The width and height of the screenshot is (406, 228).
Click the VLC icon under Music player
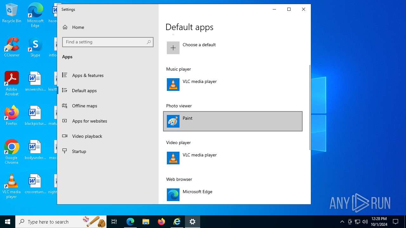pyautogui.click(x=173, y=85)
